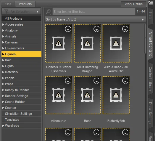Select Templates category

tap(22, 120)
